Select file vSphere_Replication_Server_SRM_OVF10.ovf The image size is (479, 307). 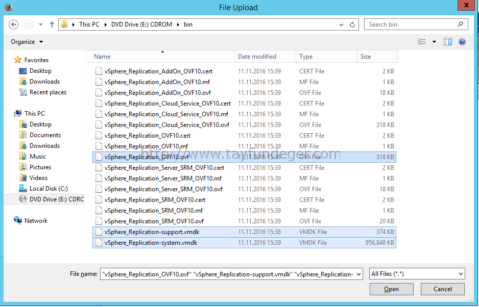click(x=245, y=189)
